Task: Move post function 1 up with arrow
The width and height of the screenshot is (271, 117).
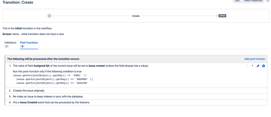Action: click(247, 66)
